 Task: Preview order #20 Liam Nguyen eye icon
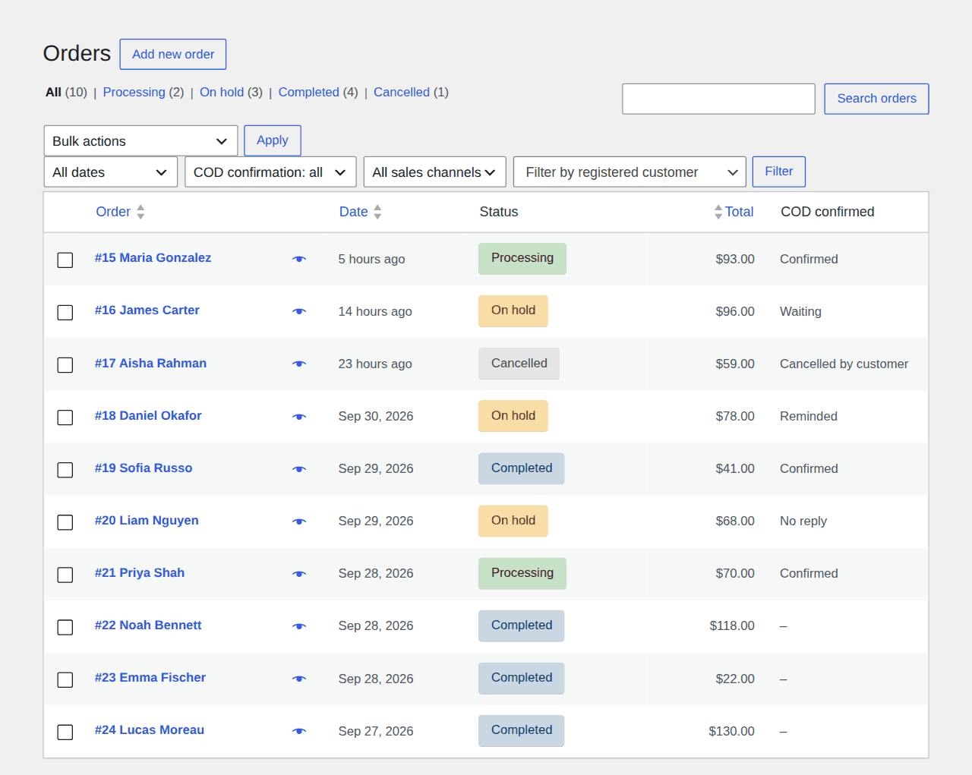coord(299,521)
